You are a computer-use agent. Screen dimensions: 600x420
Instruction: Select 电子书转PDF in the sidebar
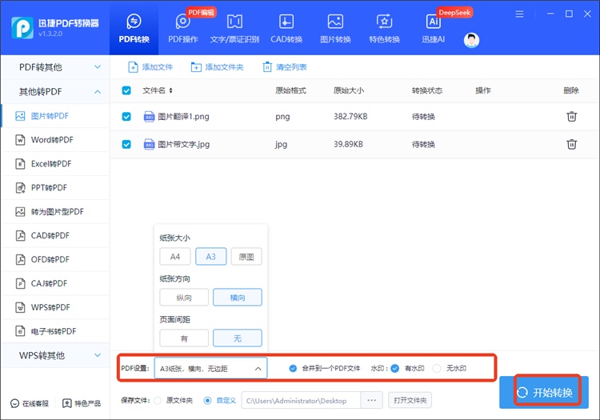pos(55,331)
